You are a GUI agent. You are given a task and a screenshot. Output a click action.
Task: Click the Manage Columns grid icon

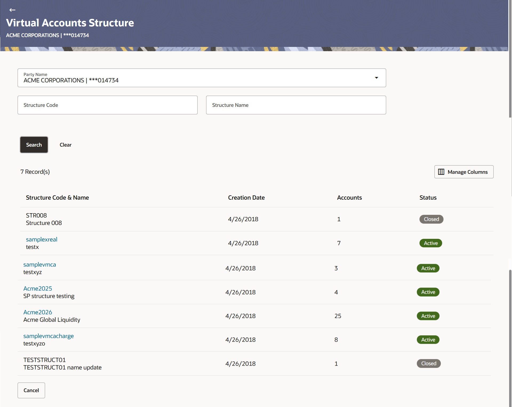(441, 172)
